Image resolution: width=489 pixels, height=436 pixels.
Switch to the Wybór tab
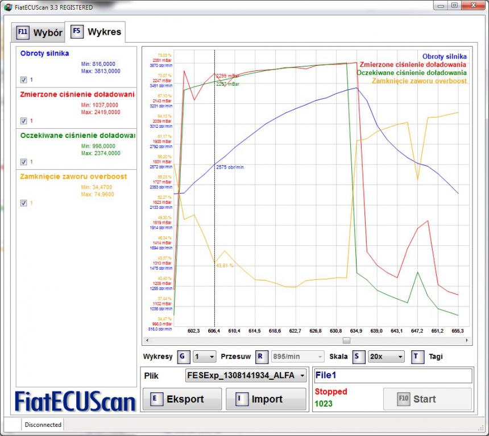tap(38, 32)
